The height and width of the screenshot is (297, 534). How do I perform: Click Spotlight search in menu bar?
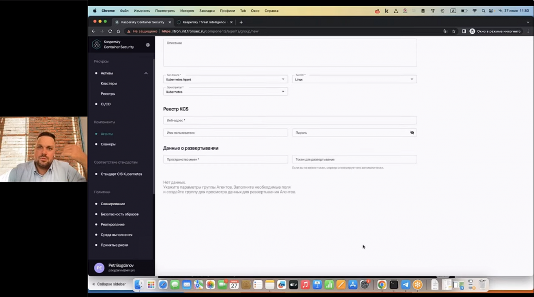pos(483,11)
